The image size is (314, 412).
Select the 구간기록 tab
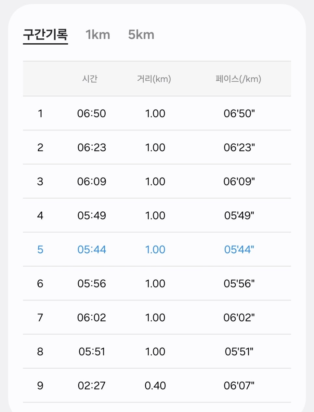click(x=45, y=34)
